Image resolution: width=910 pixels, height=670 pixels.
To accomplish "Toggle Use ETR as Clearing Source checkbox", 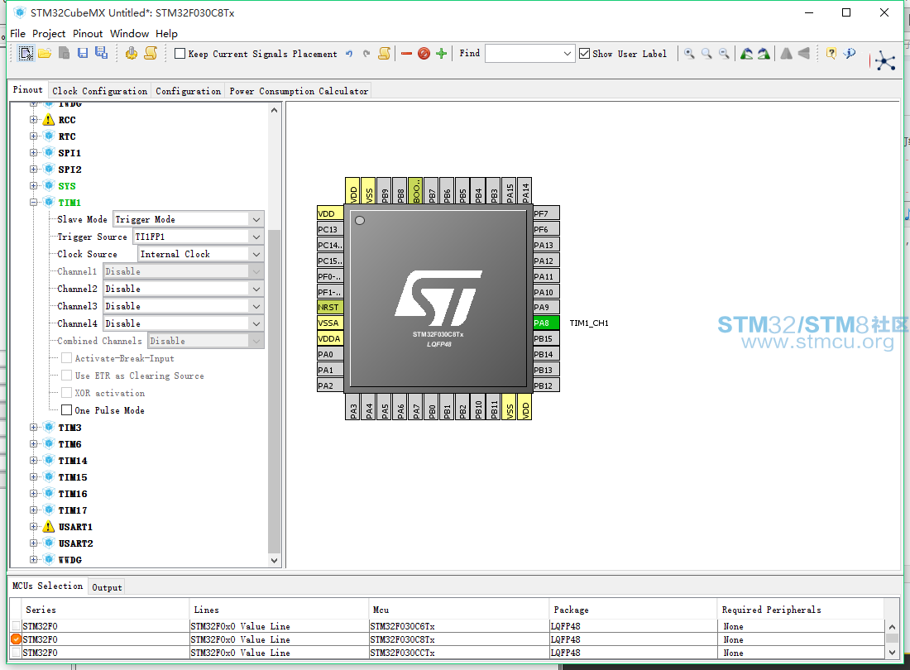I will [67, 376].
